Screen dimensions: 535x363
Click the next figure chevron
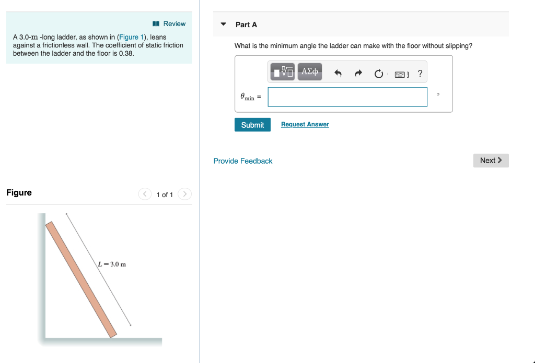184,193
